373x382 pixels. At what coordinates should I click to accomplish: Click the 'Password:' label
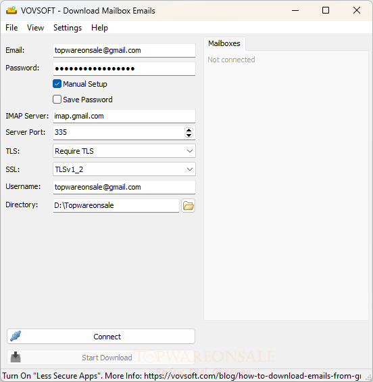coord(22,68)
